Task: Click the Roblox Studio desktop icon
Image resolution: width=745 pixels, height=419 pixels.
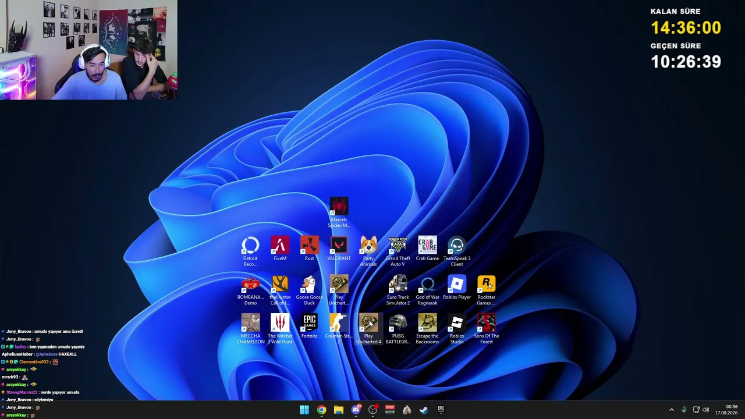Action: coord(457,329)
